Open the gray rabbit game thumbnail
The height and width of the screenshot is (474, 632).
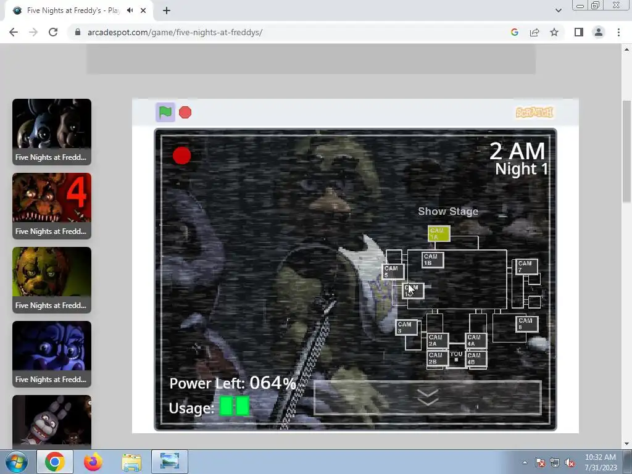(52, 421)
